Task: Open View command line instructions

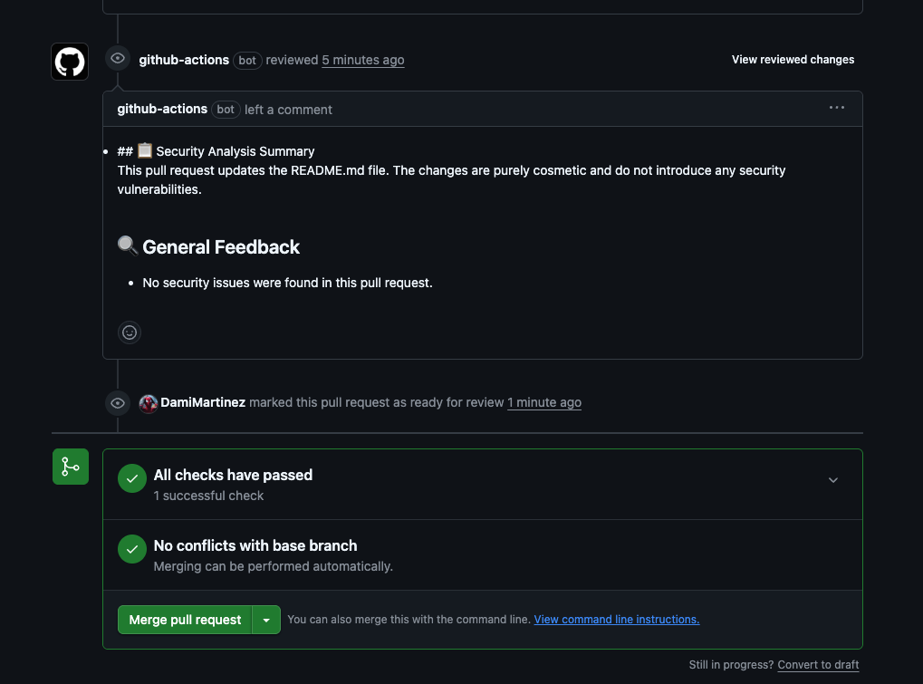Action: point(616,619)
